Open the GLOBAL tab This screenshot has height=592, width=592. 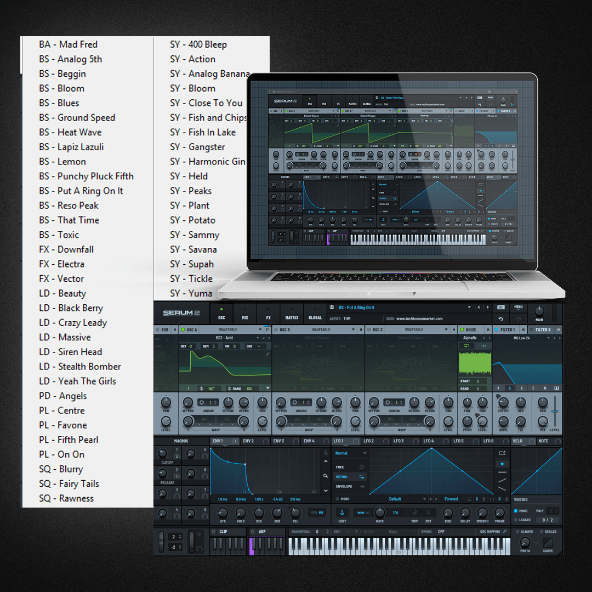click(315, 314)
